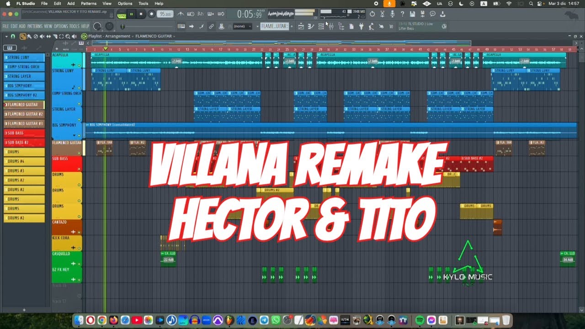Open the playlist options arrow menu
585x329 pixels.
pos(6,37)
